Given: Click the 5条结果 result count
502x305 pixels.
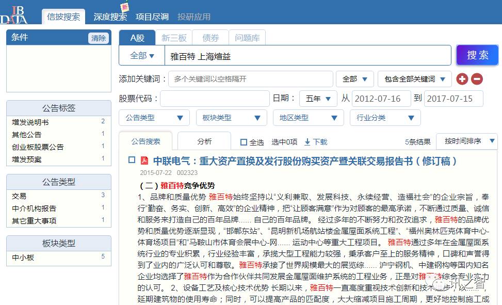Looking at the screenshot, I should pos(417,142).
